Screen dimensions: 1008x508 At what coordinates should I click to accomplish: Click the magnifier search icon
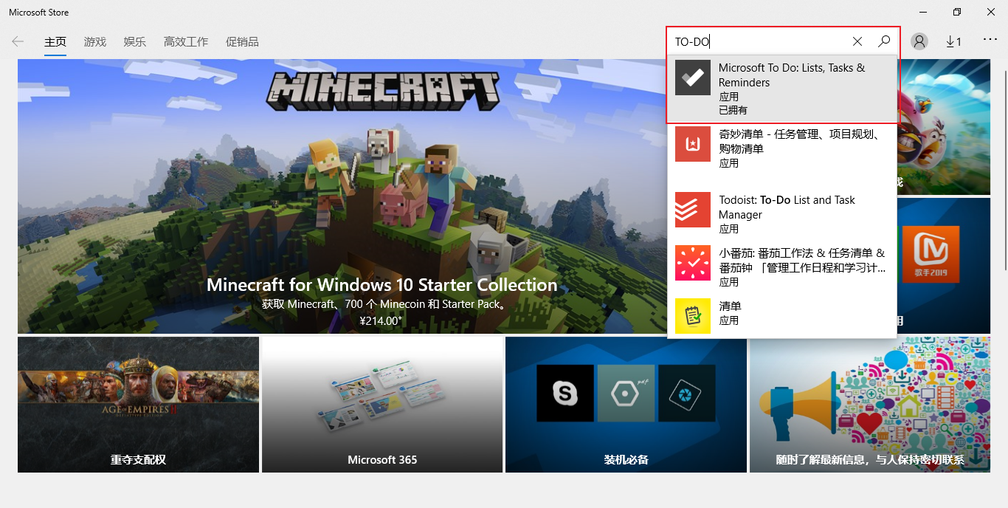(884, 41)
